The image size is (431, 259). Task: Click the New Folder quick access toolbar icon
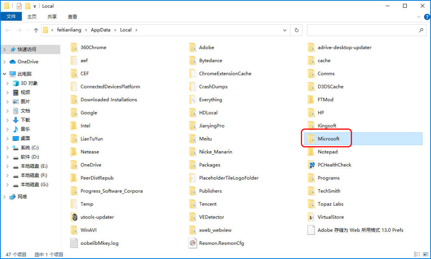pyautogui.click(x=28, y=6)
